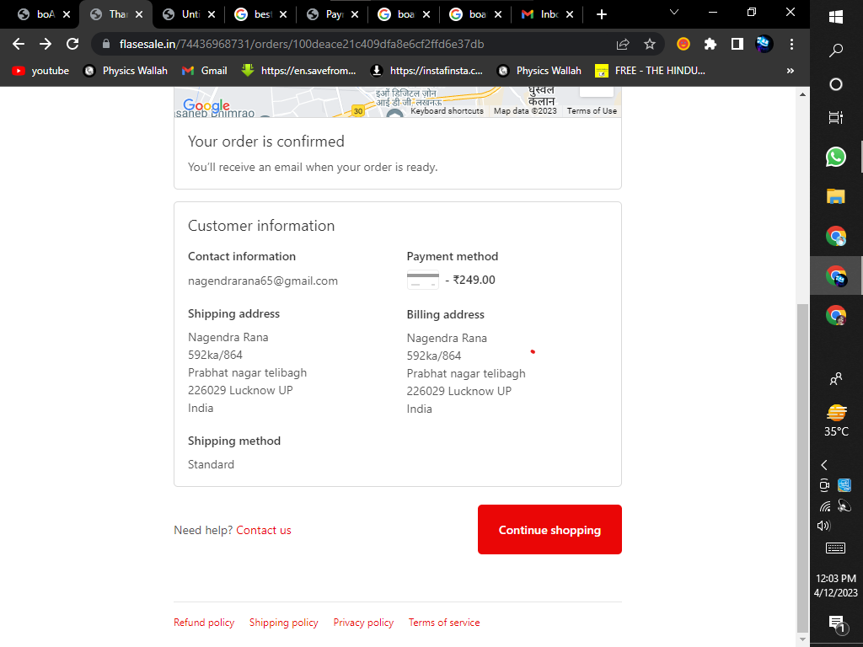The width and height of the screenshot is (863, 647).
Task: Toggle the Chrome side panel
Action: pyautogui.click(x=737, y=44)
